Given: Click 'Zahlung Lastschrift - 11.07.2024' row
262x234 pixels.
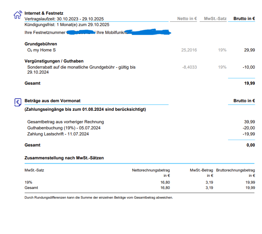Looking at the screenshot, I should pos(58,134).
